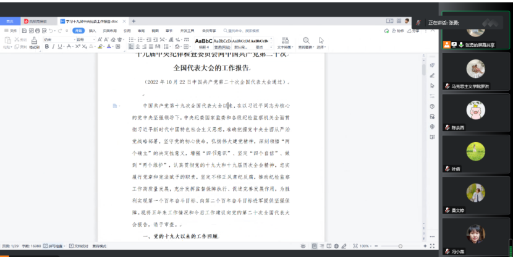The image size is (513, 257).
Task: Click the Cut scissors icon
Action: pyautogui.click(x=17, y=40)
